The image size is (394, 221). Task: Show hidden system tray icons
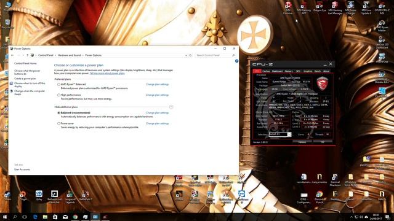pos(352,217)
